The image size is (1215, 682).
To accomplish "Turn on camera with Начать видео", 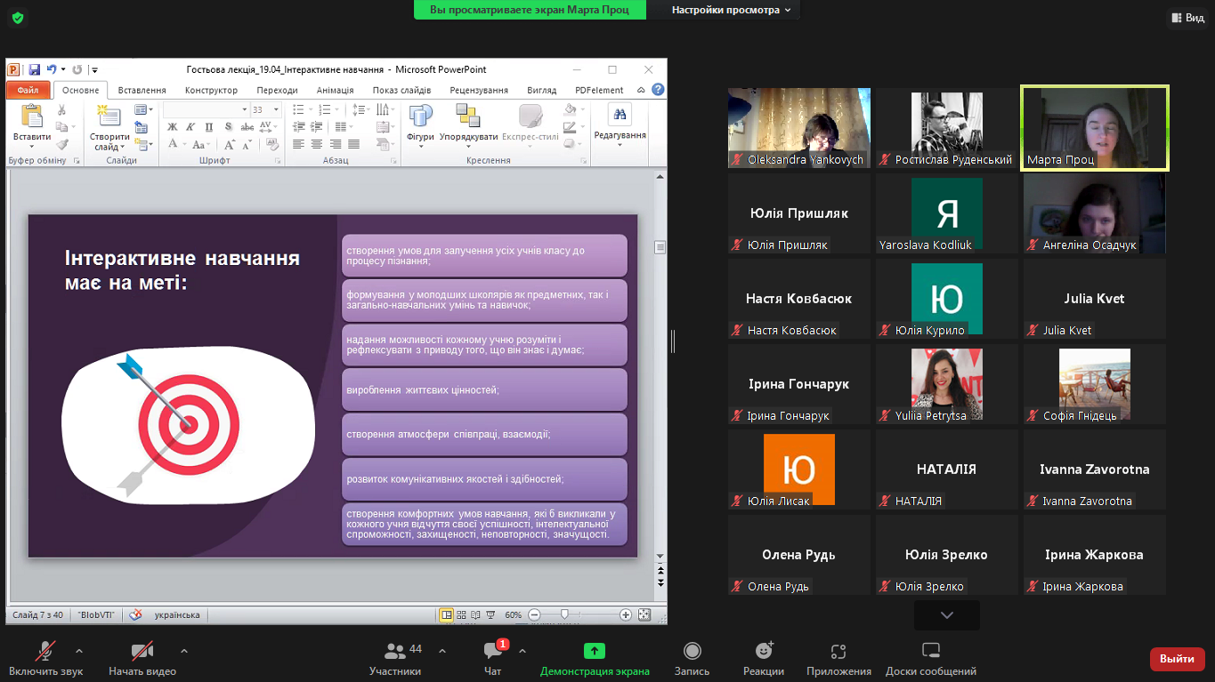I will (142, 652).
